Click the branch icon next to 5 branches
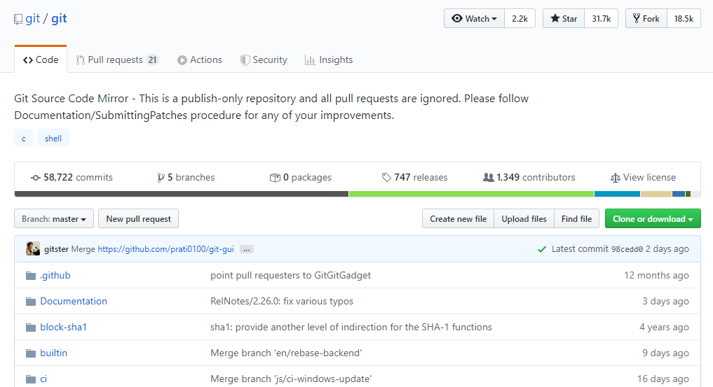This screenshot has height=387, width=713. coord(161,178)
